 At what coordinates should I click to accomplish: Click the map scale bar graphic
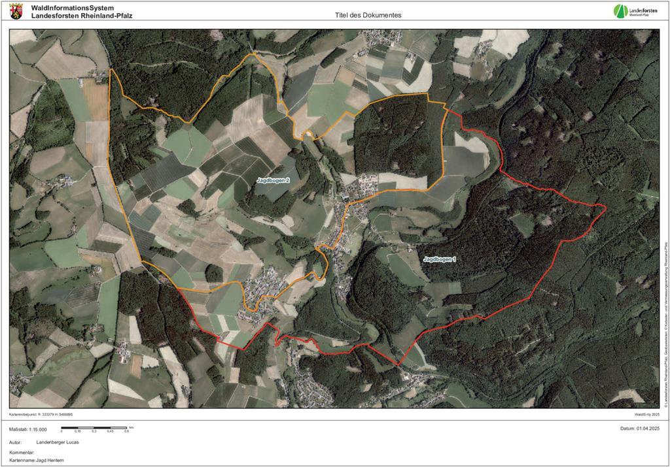(x=94, y=429)
